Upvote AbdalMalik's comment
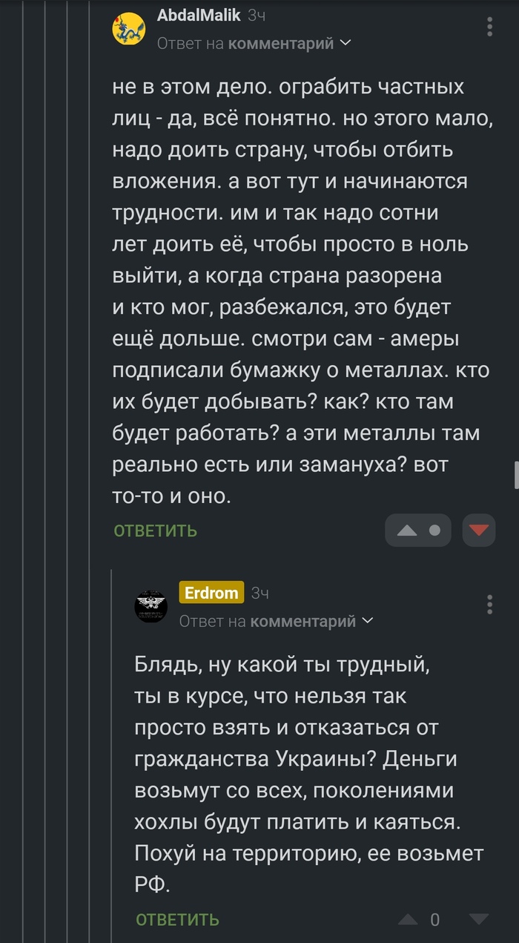519x943 pixels. (x=408, y=530)
